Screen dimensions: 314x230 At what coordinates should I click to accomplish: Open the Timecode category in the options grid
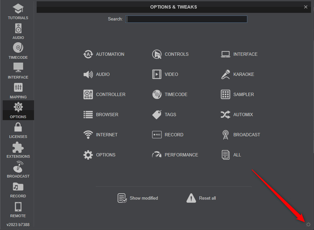tap(170, 94)
